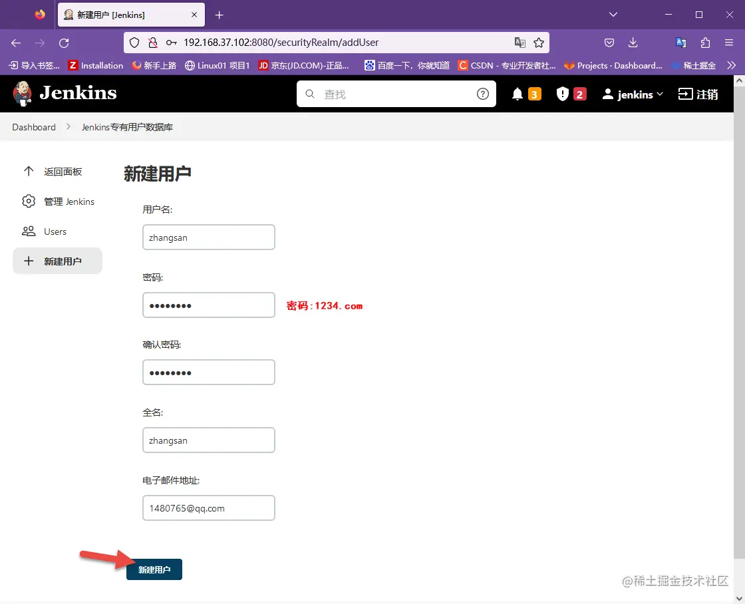The image size is (745, 604).
Task: Open a new tab with plus button
Action: pos(219,15)
